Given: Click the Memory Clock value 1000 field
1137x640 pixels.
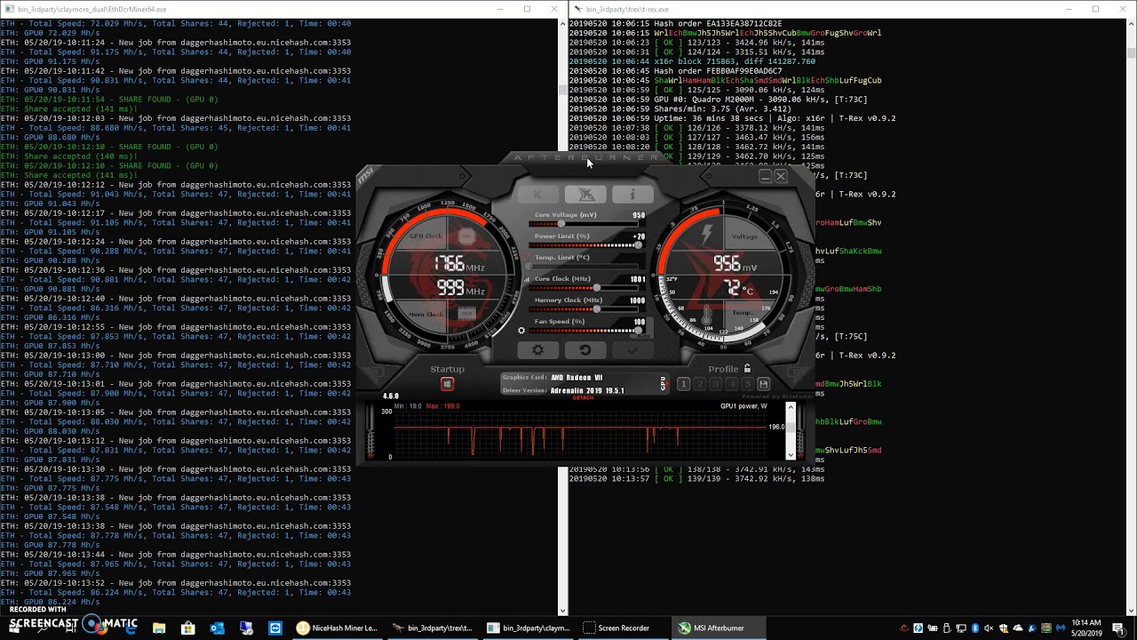Looking at the screenshot, I should [x=637, y=300].
